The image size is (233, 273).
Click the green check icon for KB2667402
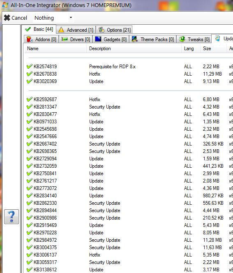(x=30, y=143)
